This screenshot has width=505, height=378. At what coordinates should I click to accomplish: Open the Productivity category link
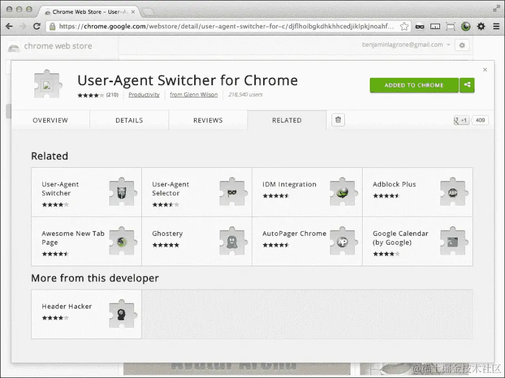[x=144, y=94]
